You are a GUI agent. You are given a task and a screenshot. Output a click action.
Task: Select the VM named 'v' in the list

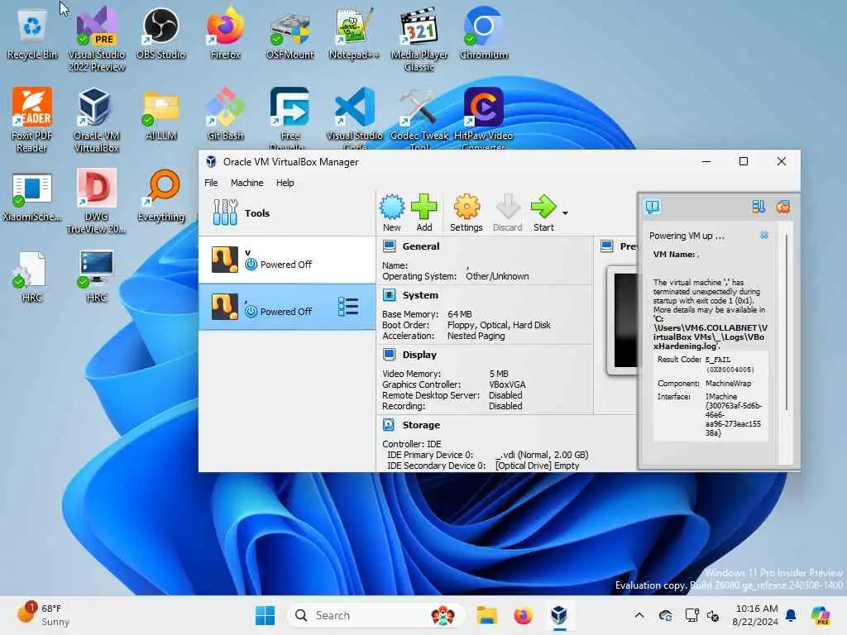(x=287, y=259)
